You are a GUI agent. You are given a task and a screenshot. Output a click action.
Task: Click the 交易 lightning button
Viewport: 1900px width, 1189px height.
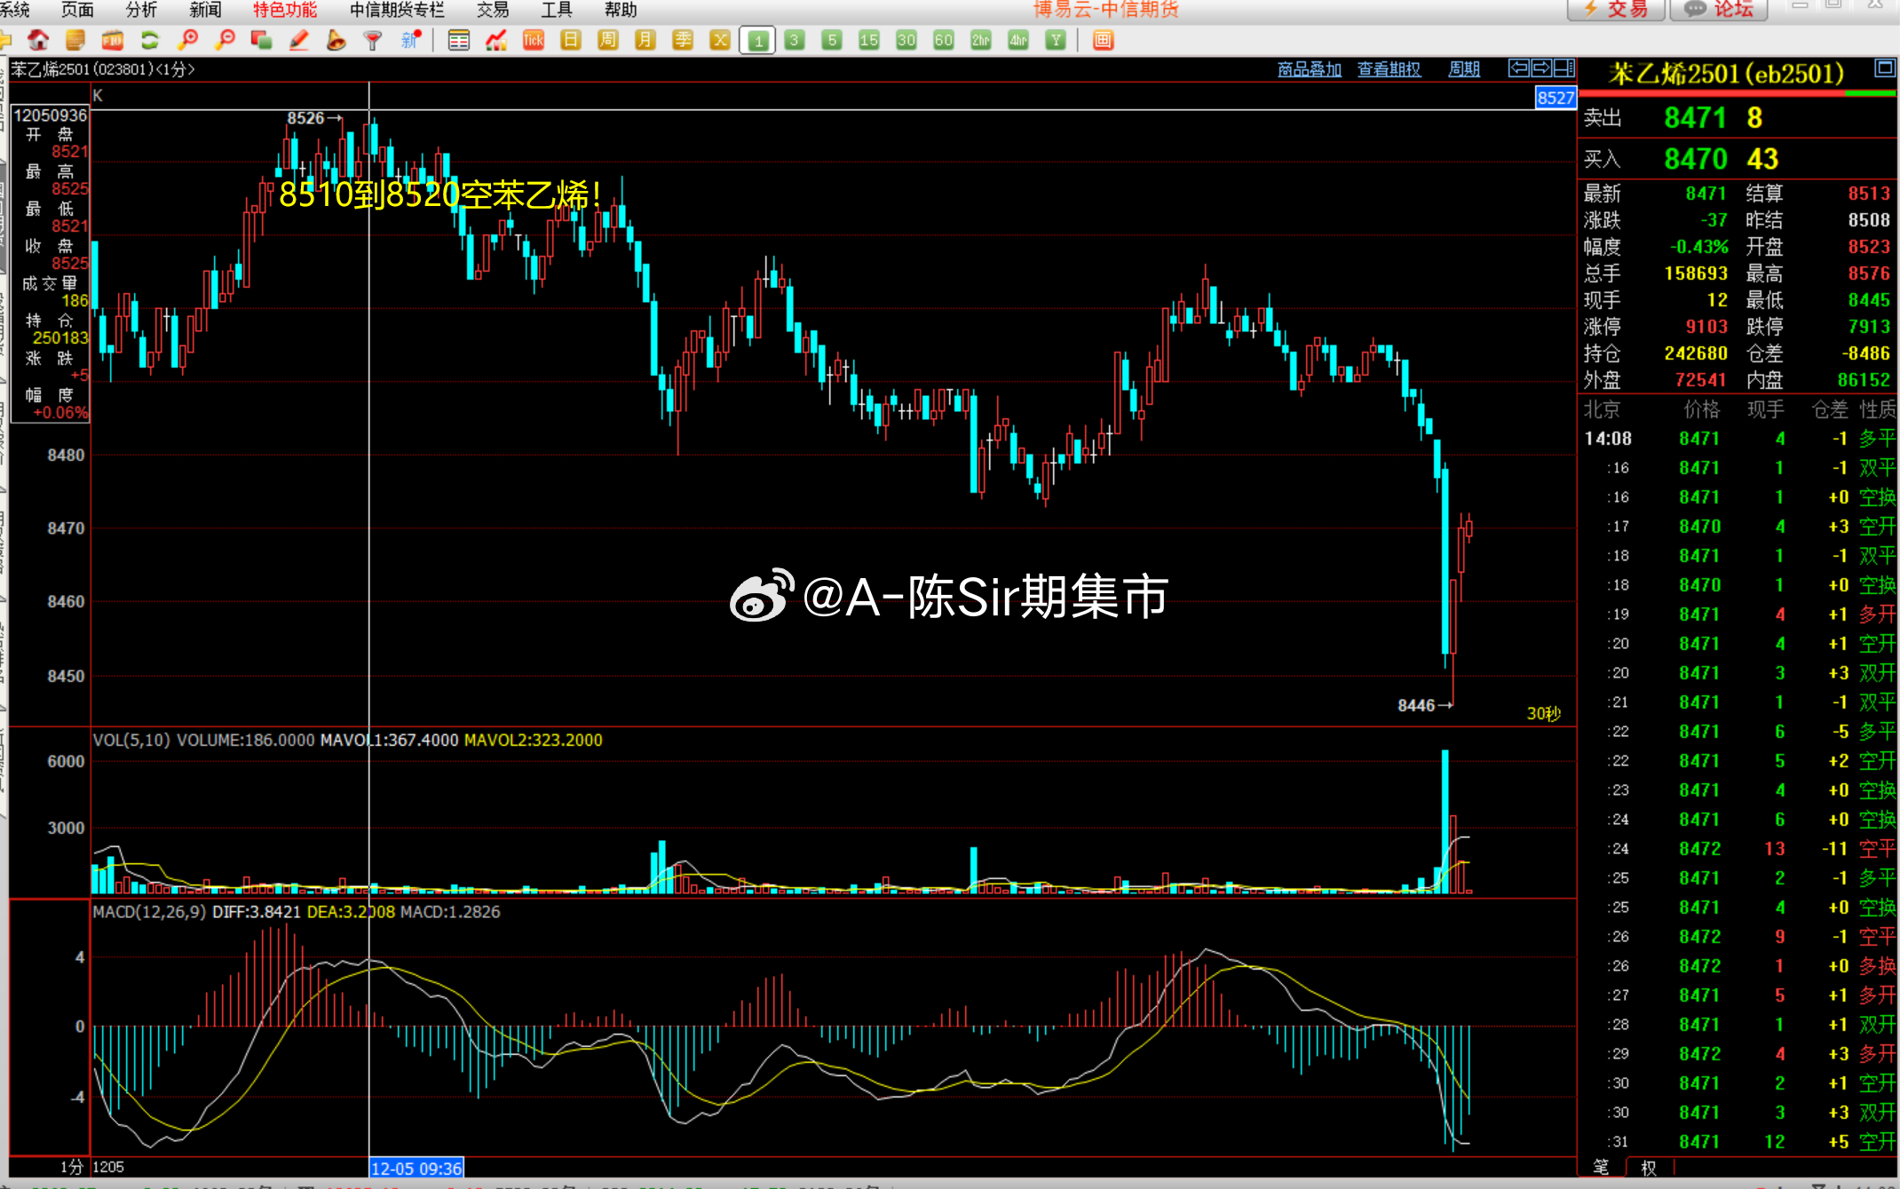1616,10
